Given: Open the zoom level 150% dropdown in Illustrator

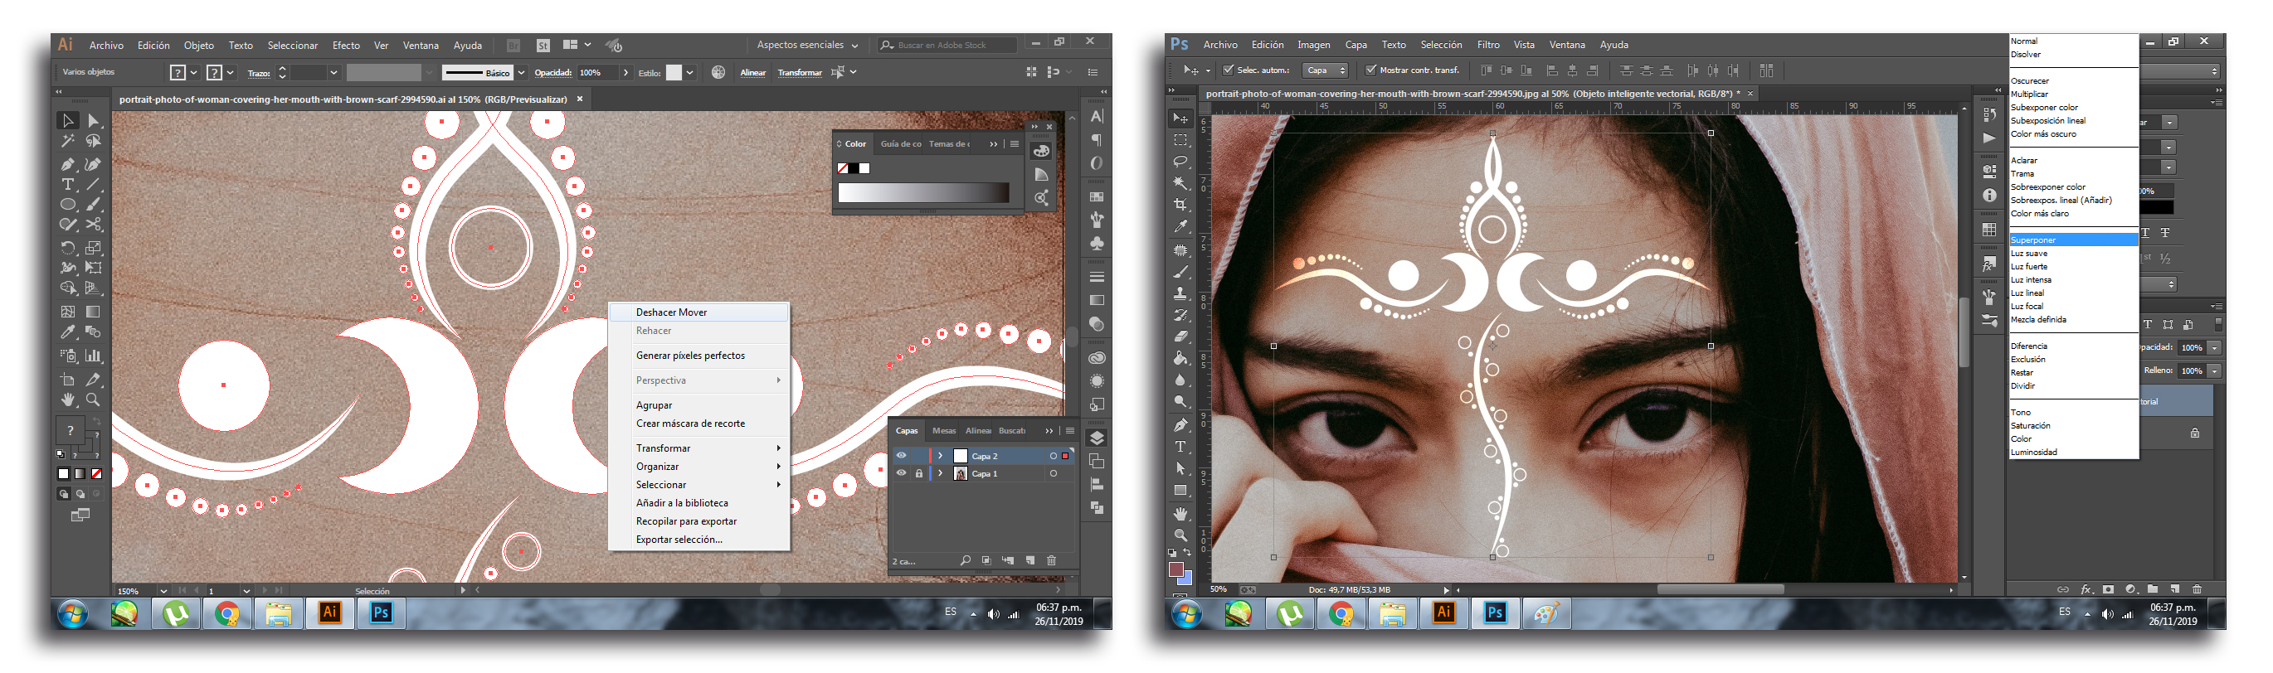Looking at the screenshot, I should tap(163, 591).
